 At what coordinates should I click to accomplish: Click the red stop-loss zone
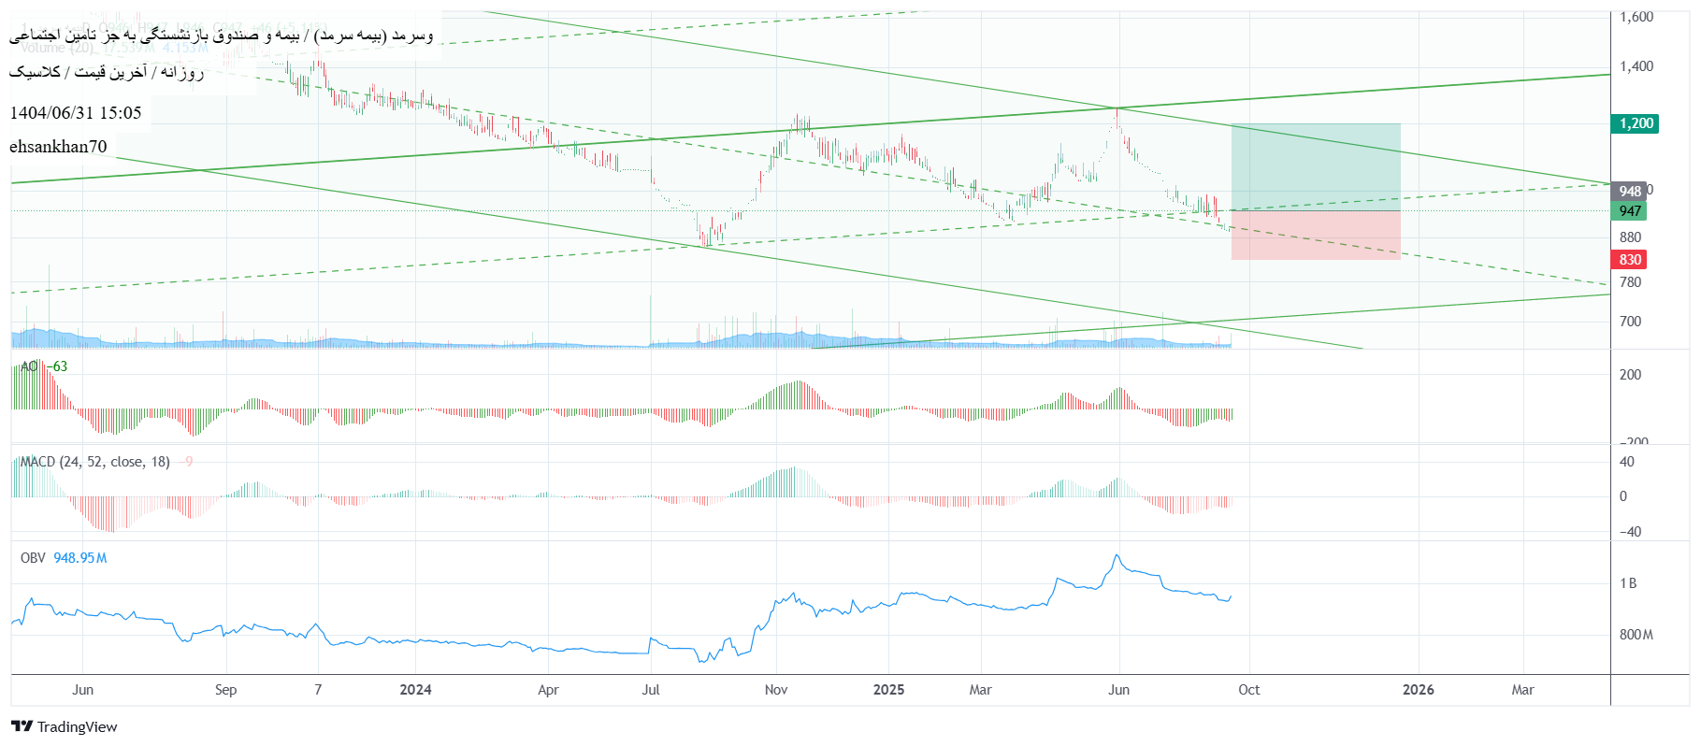click(1315, 235)
